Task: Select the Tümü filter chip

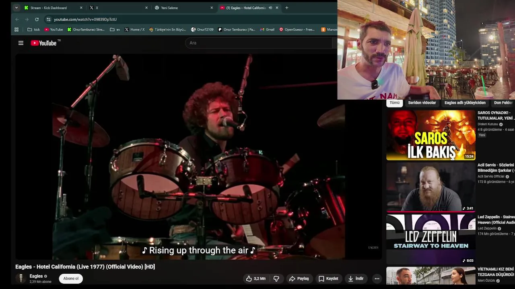Action: (x=395, y=103)
